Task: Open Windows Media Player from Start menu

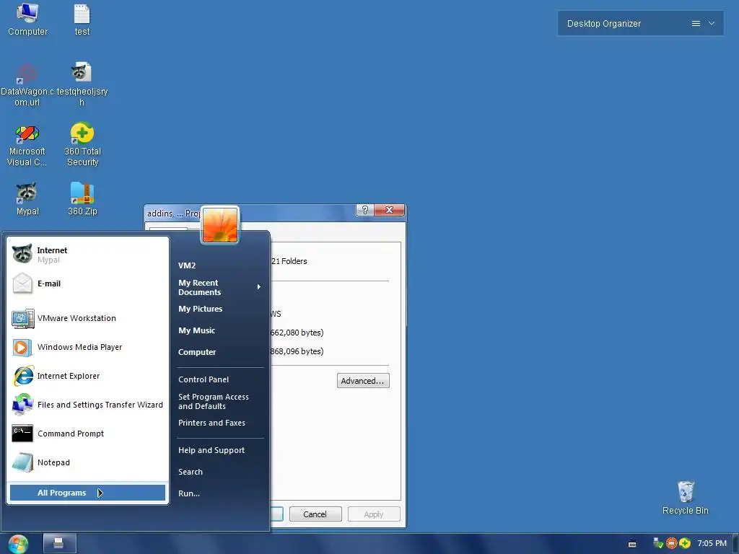Action: point(87,347)
